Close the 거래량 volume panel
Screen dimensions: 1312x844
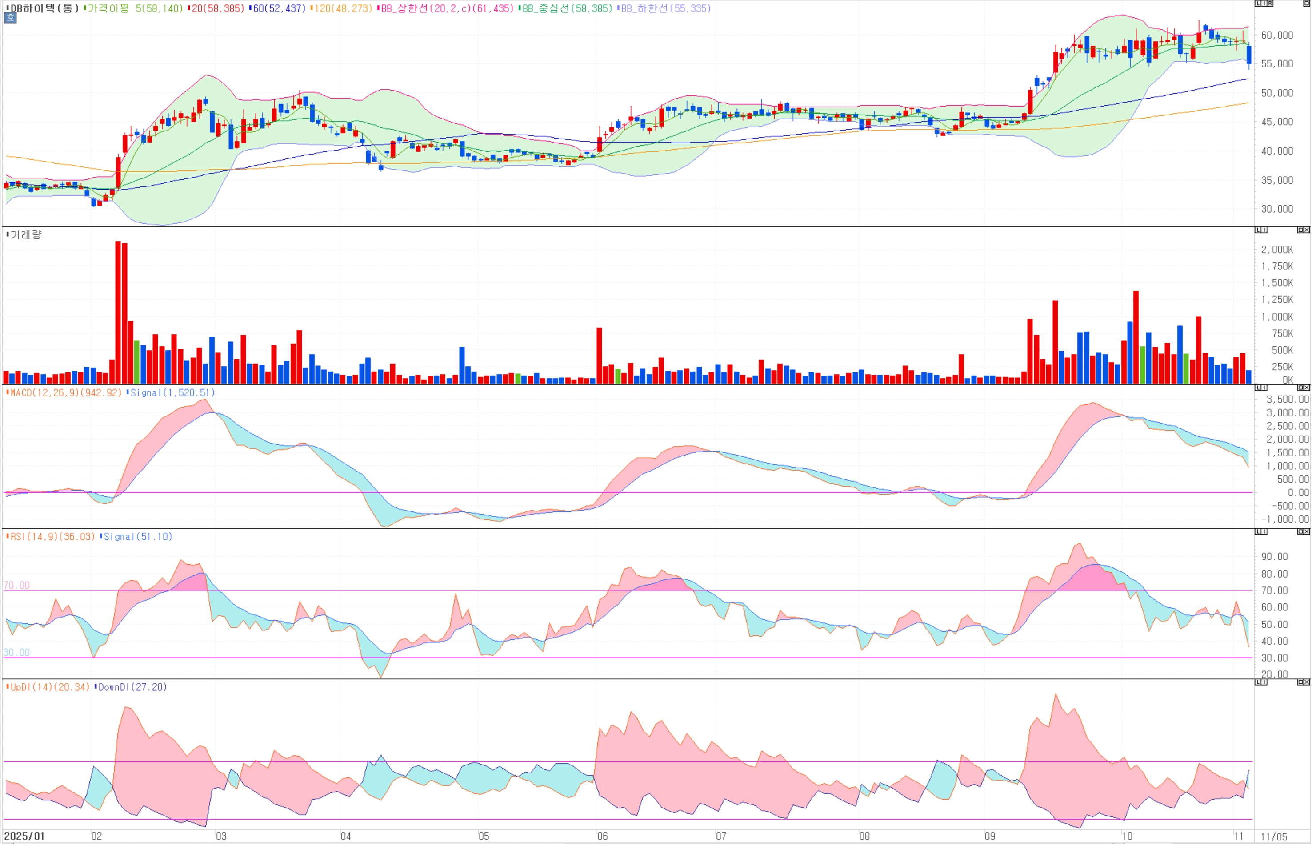pos(1307,230)
